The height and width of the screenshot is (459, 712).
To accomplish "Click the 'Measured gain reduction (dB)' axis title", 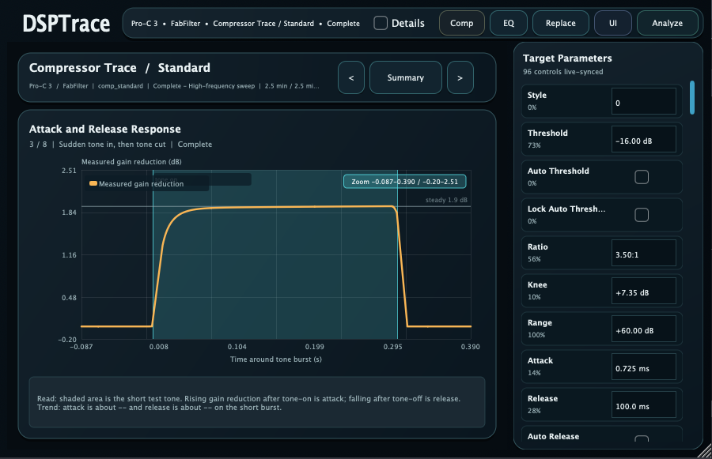I will click(x=131, y=162).
